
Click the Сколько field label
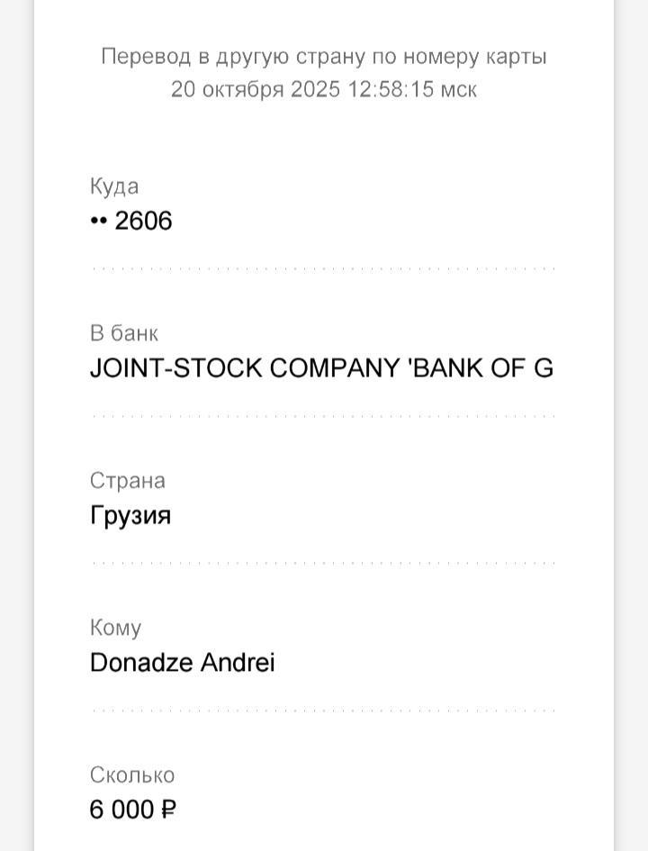132,775
